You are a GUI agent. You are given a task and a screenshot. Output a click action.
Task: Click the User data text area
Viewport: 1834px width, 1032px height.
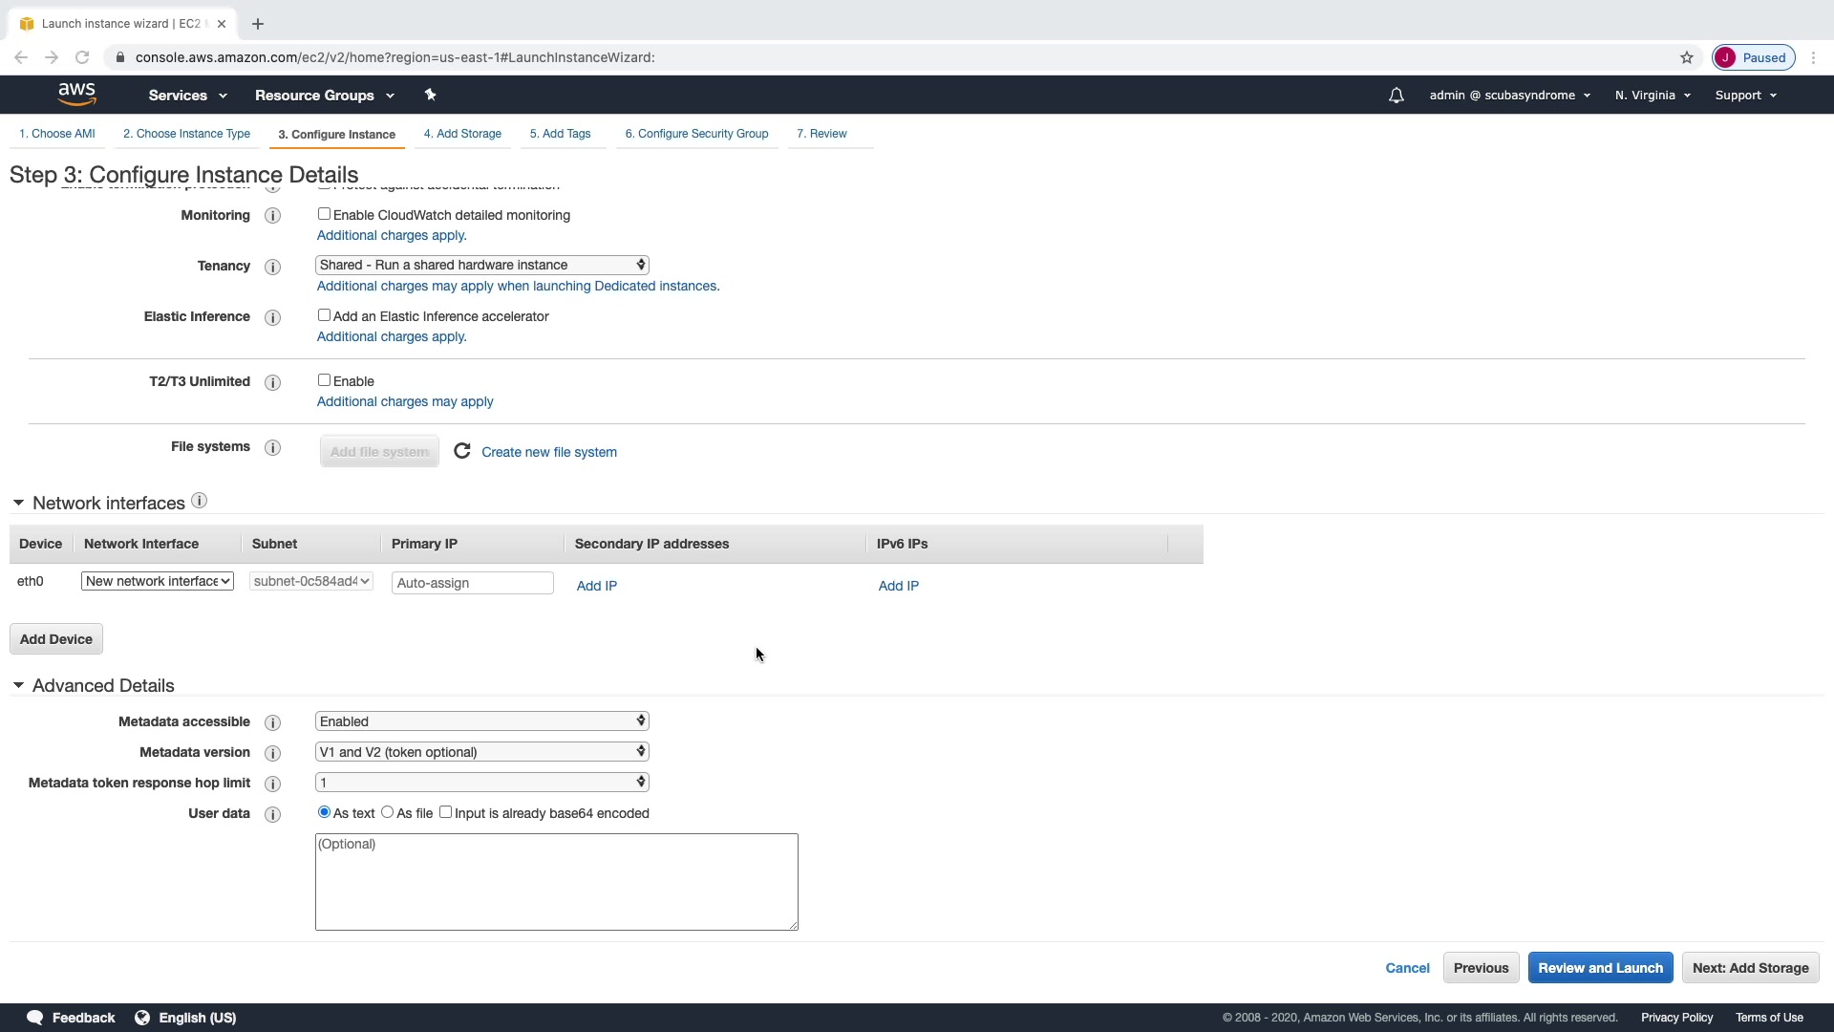[x=556, y=881]
